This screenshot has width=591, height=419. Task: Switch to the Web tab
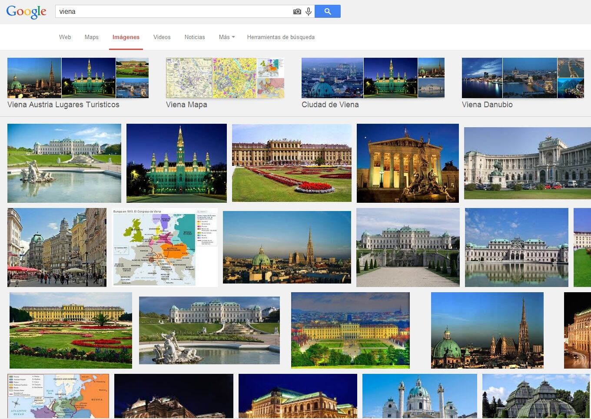pos(65,37)
